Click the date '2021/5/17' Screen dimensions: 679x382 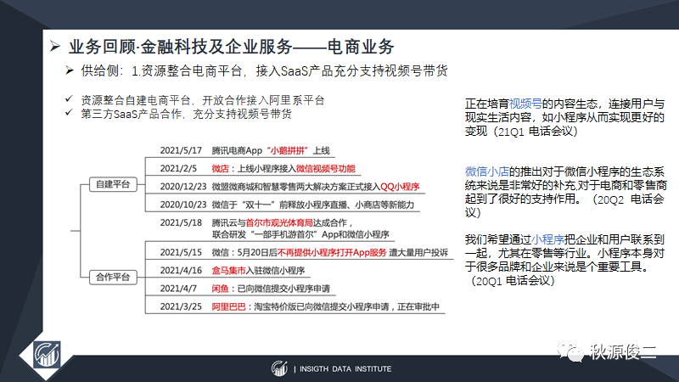tap(181, 150)
